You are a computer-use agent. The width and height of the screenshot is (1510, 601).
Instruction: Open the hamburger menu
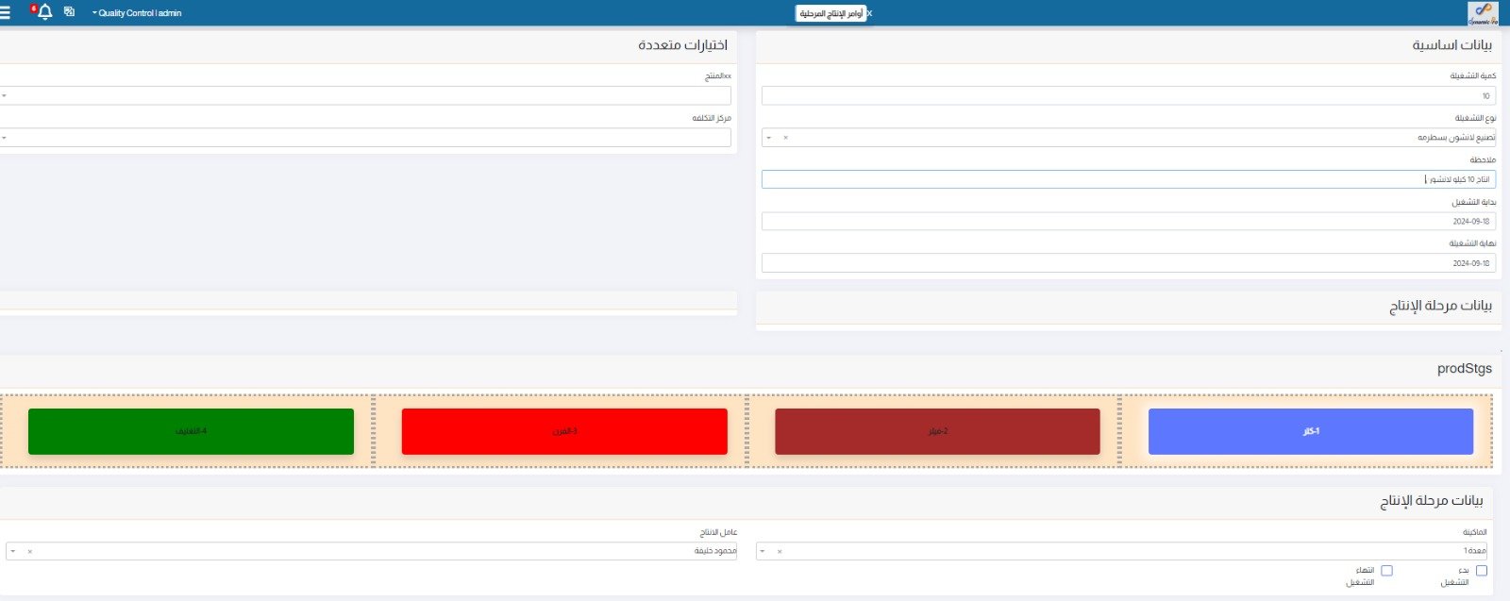(x=6, y=12)
